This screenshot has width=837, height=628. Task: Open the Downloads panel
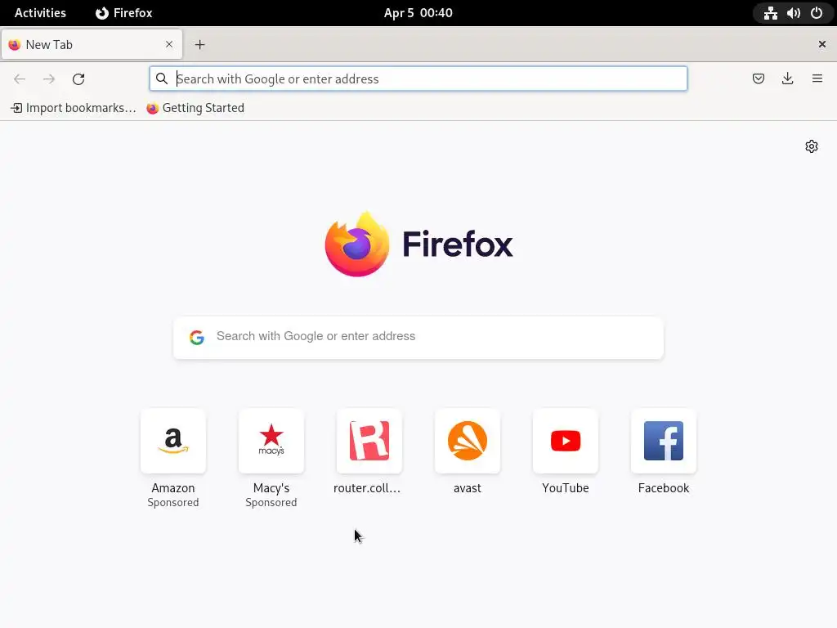787,79
